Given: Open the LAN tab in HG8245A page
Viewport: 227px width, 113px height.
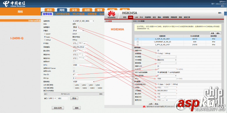Looking at the screenshot, I should click(x=136, y=17).
